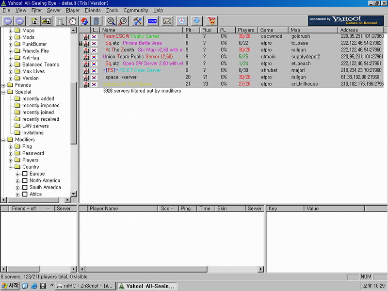Click the red-blue refresh arrows icon

84,21
